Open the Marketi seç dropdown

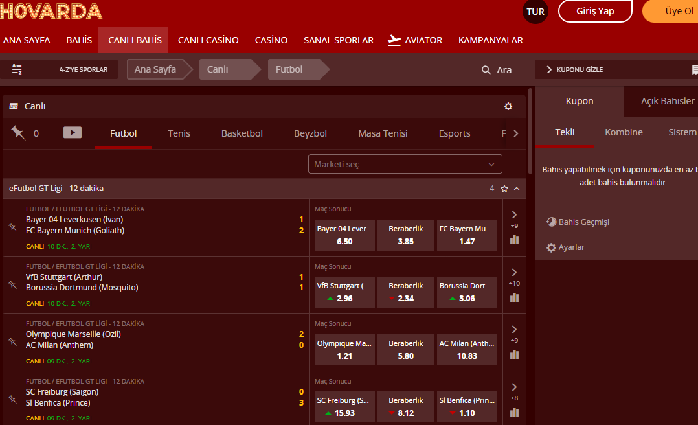[x=405, y=164]
